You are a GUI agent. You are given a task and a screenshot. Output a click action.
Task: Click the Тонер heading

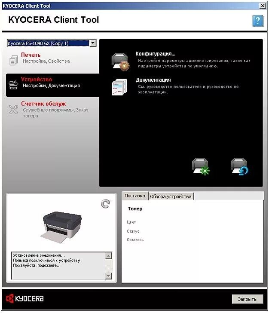point(135,209)
